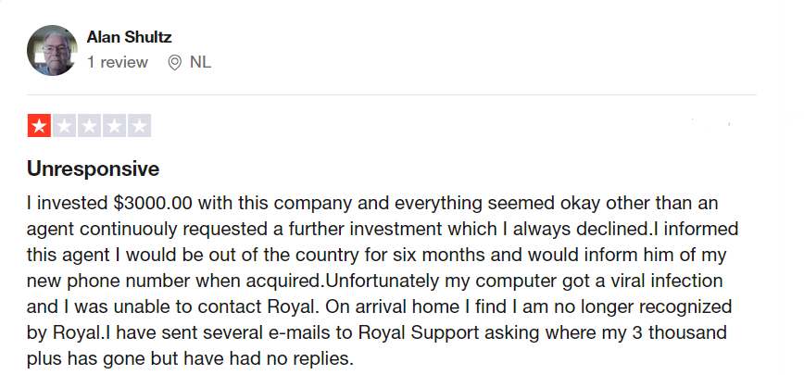Click the phrase "3 thousand" in the review
The image size is (804, 375).
click(670, 332)
